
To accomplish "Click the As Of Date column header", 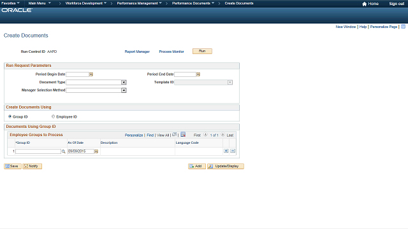I will 75,142.
